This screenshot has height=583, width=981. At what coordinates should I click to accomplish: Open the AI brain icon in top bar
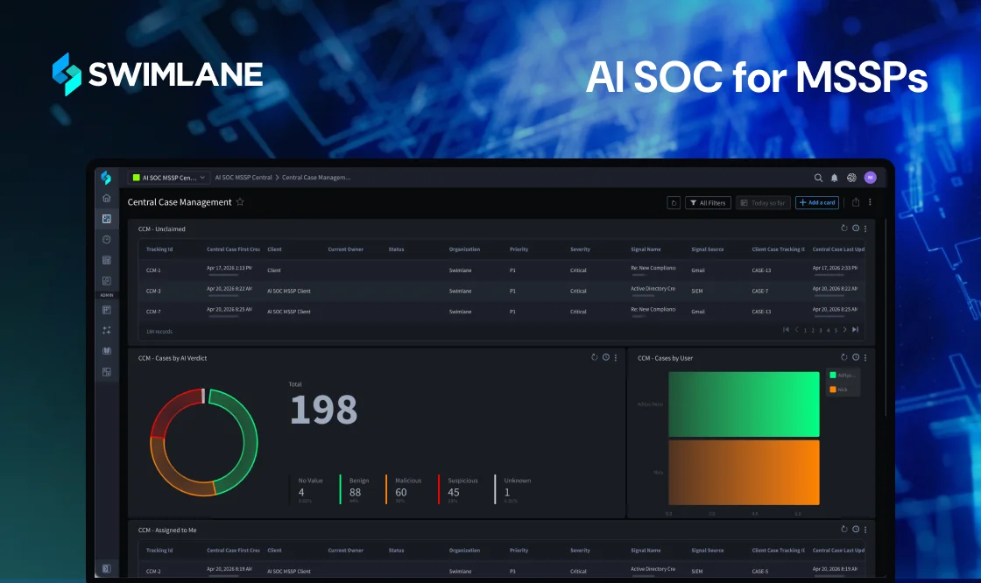pos(851,178)
